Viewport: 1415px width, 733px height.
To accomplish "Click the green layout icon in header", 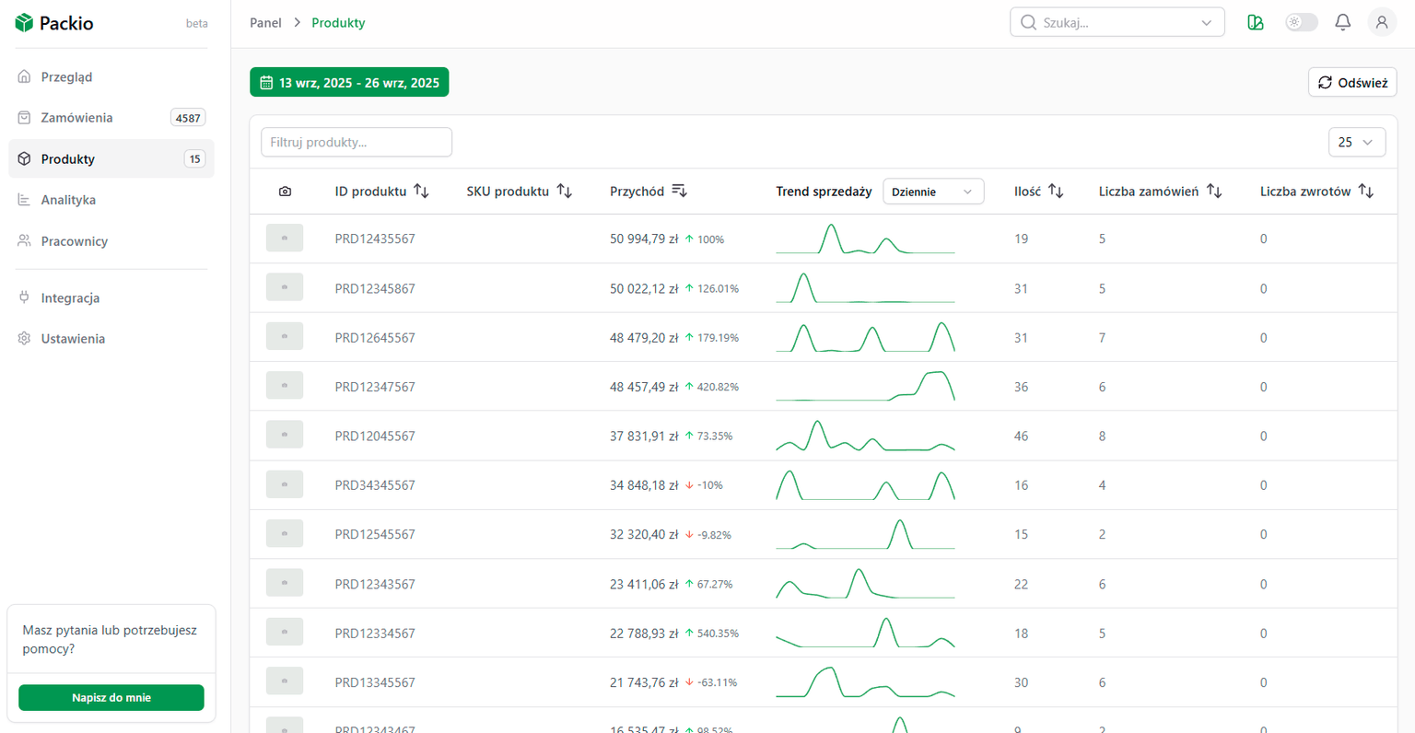I will [x=1255, y=22].
